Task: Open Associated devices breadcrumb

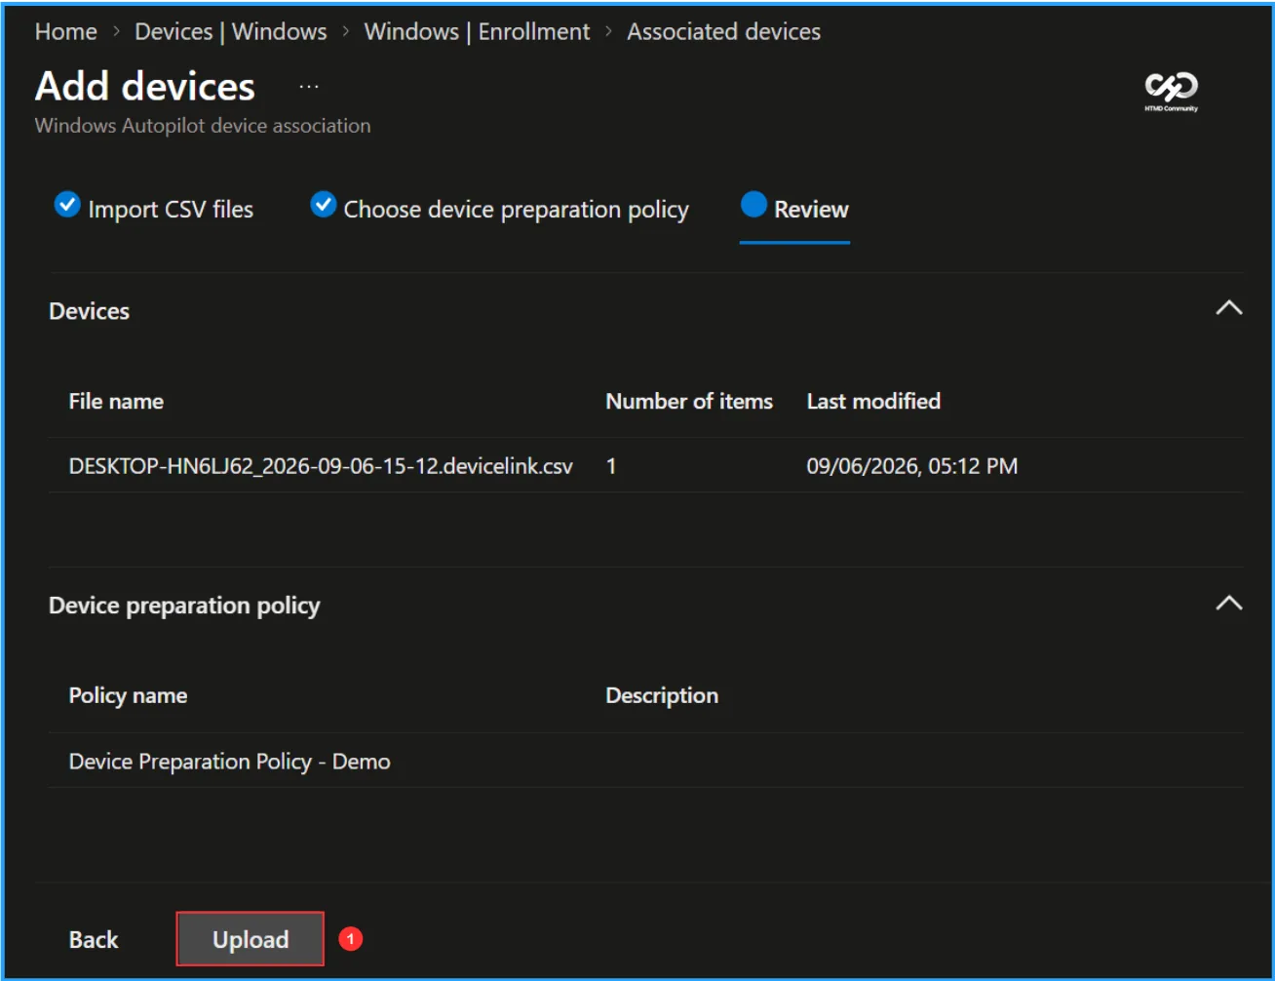Action: click(x=723, y=32)
